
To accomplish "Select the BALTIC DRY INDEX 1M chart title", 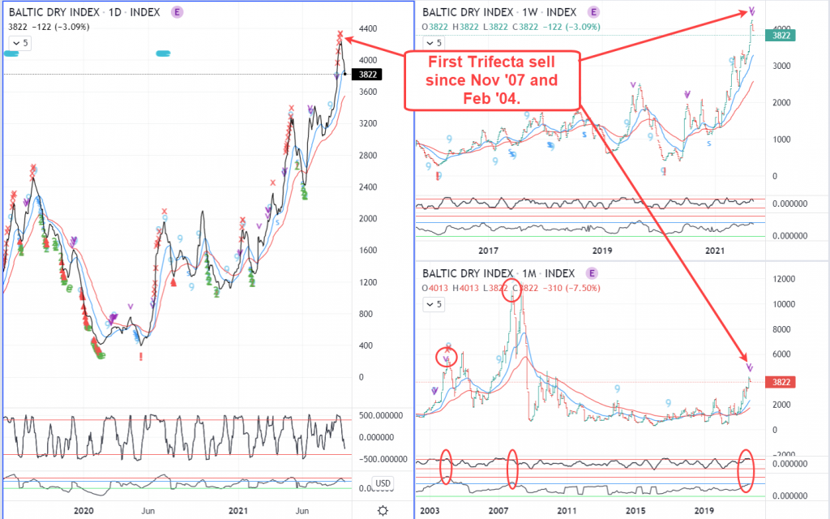I will pyautogui.click(x=498, y=273).
